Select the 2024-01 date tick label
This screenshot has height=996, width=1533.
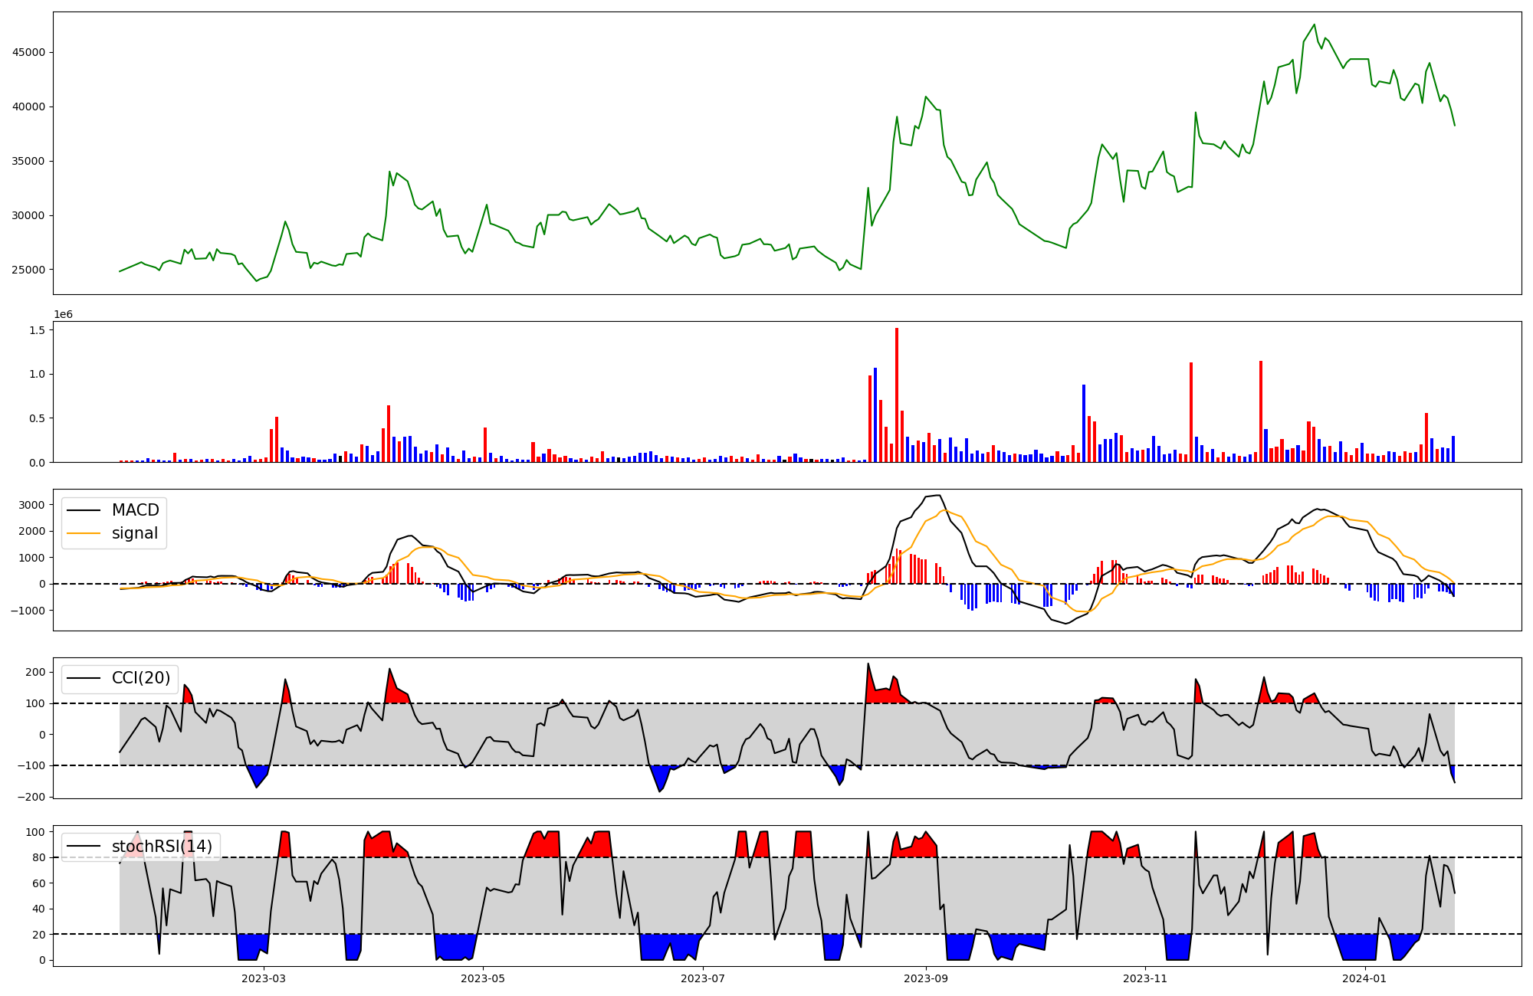coord(1365,978)
